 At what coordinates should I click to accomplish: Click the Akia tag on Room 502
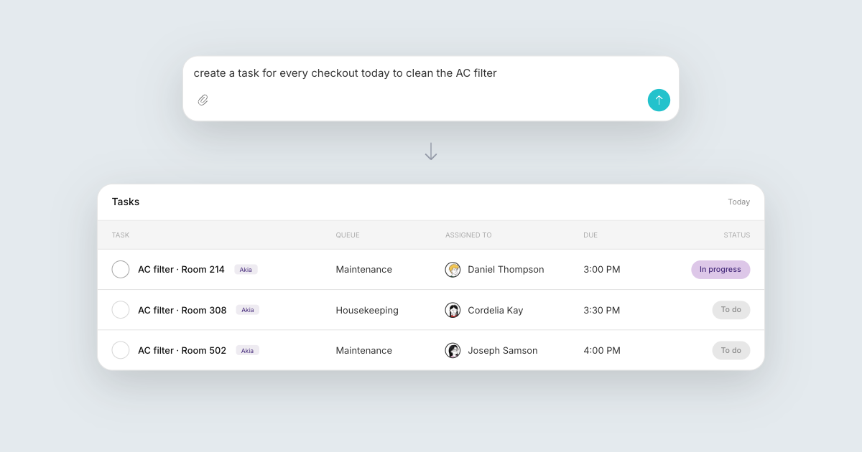(247, 350)
